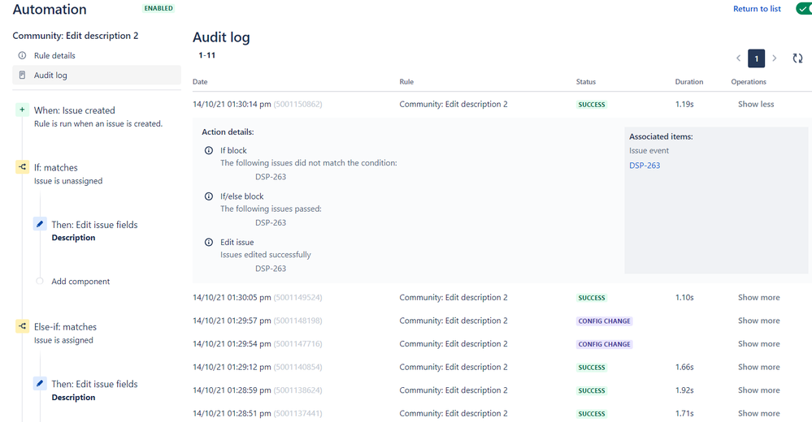The image size is (812, 422).
Task: Click the Issue is unassigned text
Action: 67,181
